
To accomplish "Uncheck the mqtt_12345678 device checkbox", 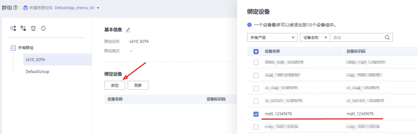I will (256, 114).
